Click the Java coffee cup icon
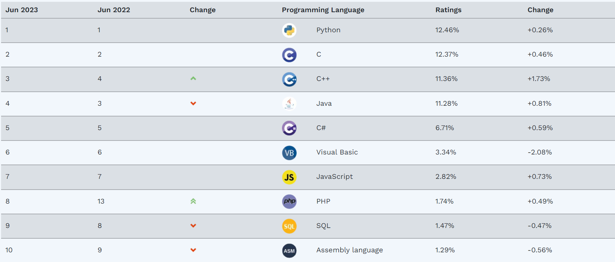Screen dimensions: 615x262 pyautogui.click(x=289, y=104)
